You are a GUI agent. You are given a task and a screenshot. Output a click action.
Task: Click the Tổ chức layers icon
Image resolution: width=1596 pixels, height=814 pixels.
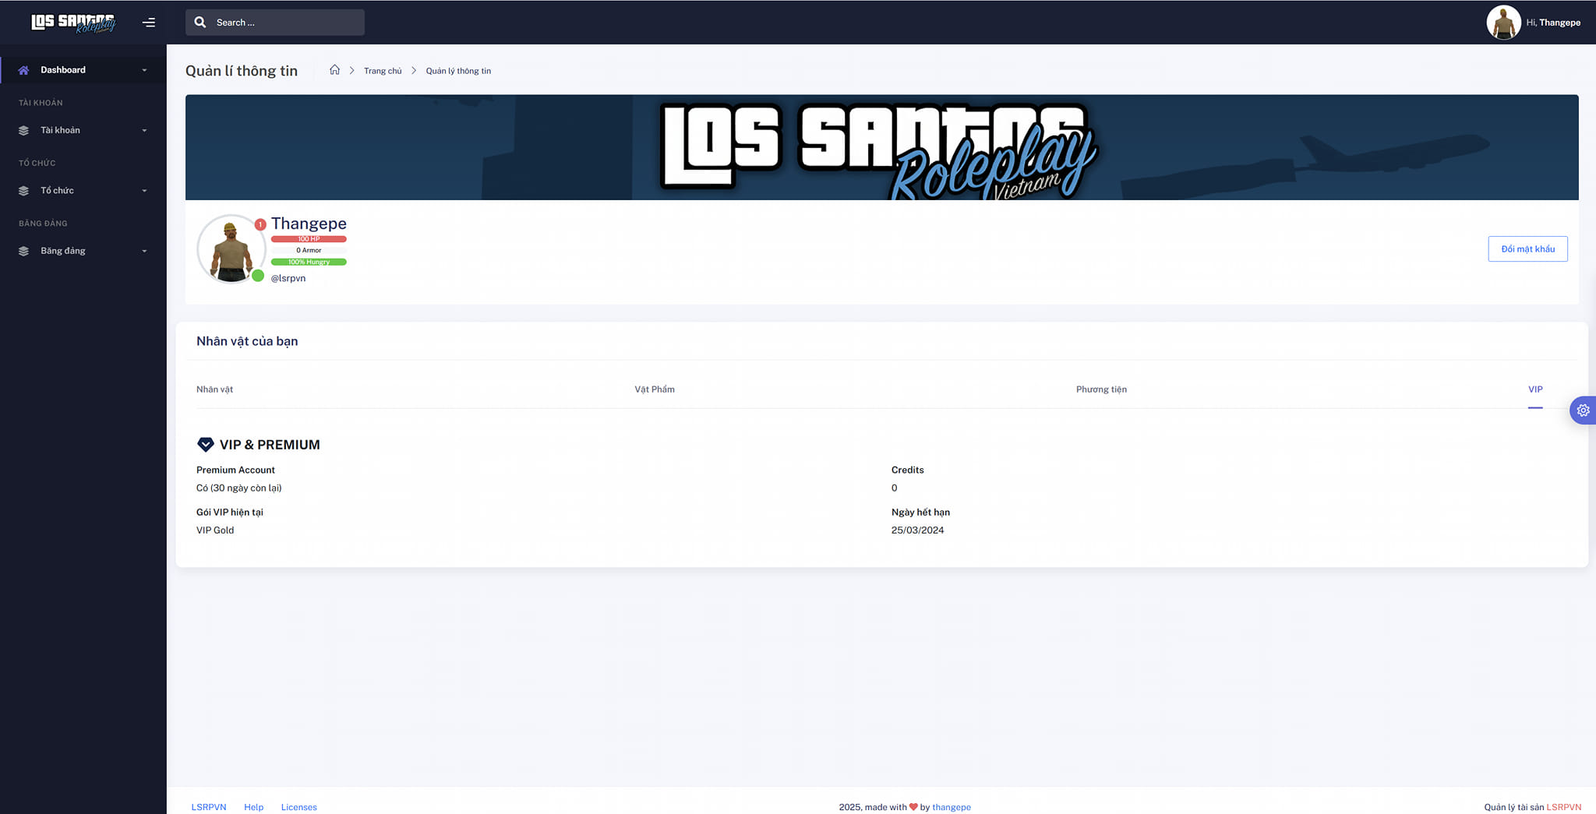23,191
